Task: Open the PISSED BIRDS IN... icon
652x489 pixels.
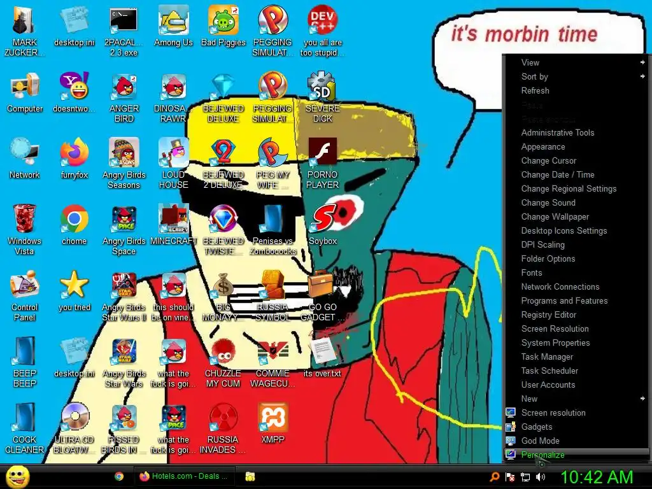Action: coord(124,429)
